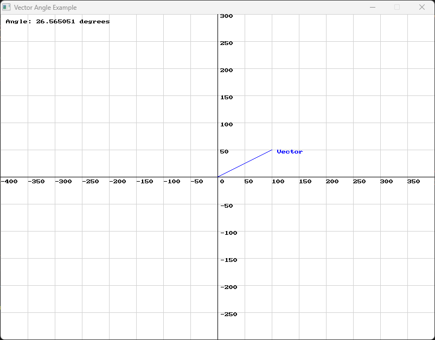Viewport: 435px width, 340px height.
Task: Click the midpoint of the blue vector line
Action: click(245, 163)
